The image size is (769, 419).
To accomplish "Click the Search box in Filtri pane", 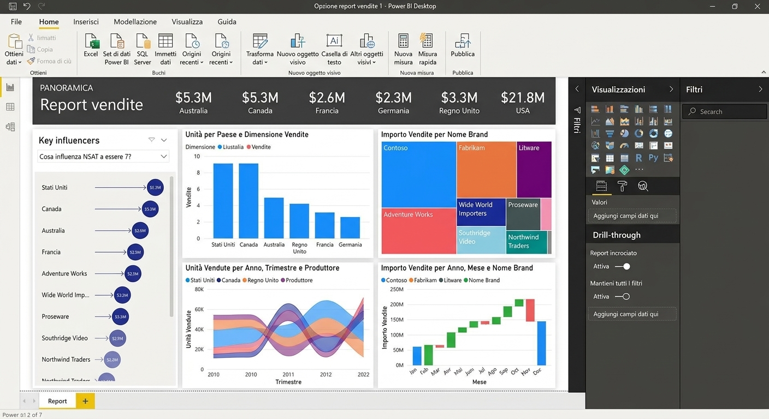I will [x=724, y=111].
